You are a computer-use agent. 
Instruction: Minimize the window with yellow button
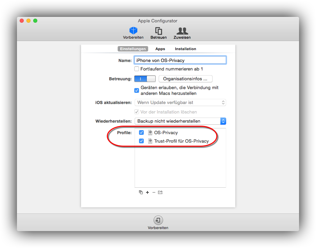(28, 21)
